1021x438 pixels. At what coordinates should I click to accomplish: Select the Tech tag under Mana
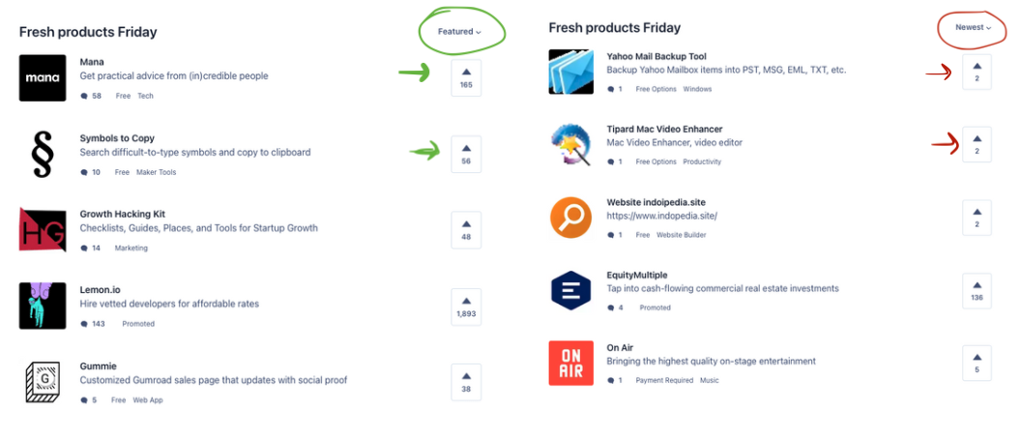145,96
